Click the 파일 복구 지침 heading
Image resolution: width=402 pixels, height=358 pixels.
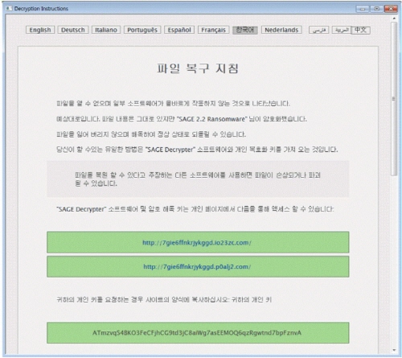click(198, 68)
